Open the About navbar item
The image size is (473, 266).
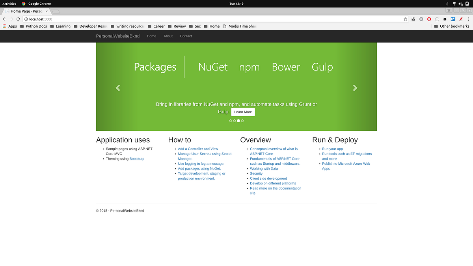168,36
